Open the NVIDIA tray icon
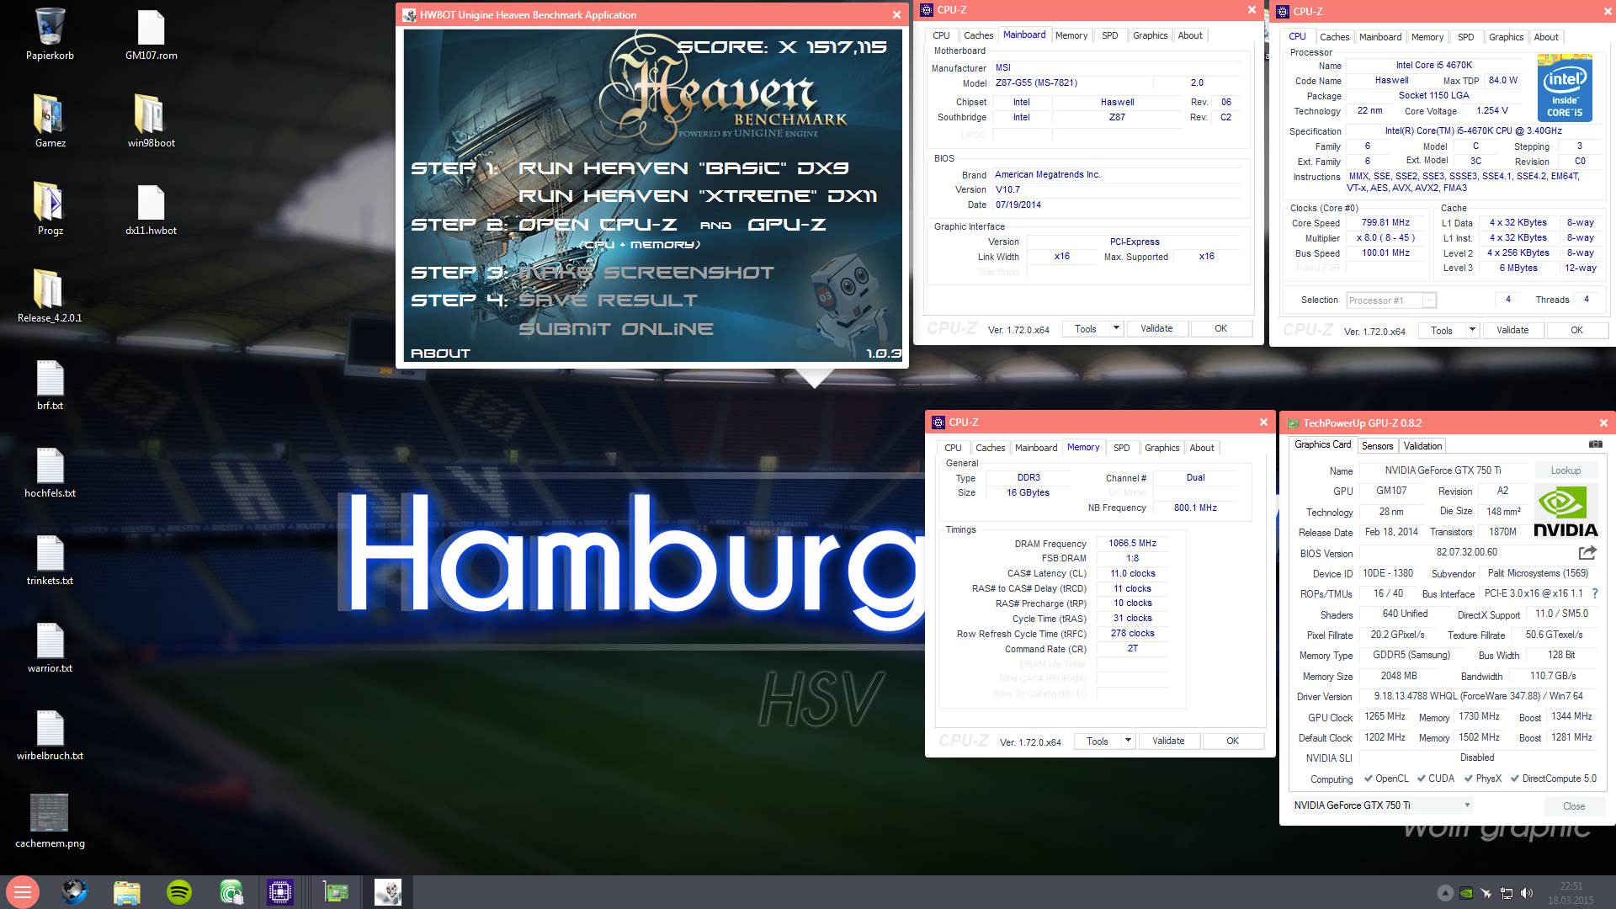 (x=1465, y=893)
